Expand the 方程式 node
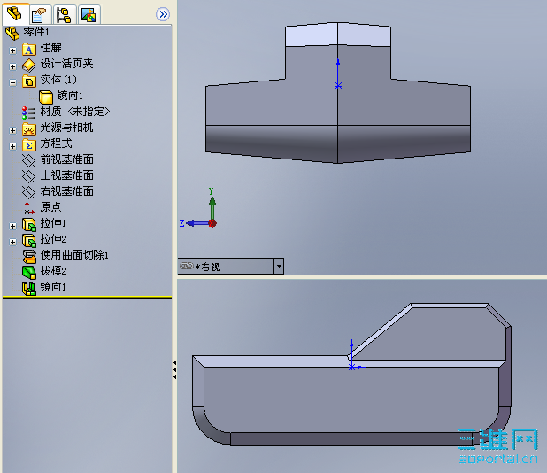 click(12, 146)
